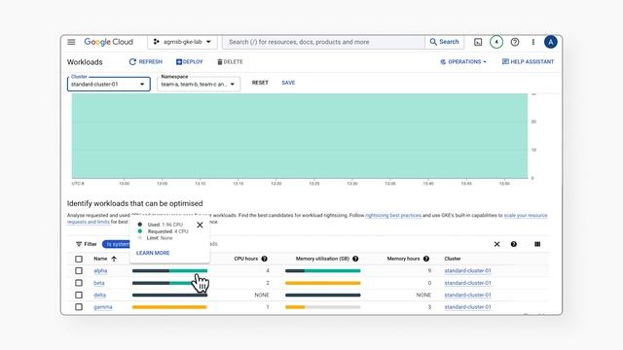Screen dimensions: 623x350
Task: Open the hamburger navigation menu
Action: pyautogui.click(x=71, y=42)
